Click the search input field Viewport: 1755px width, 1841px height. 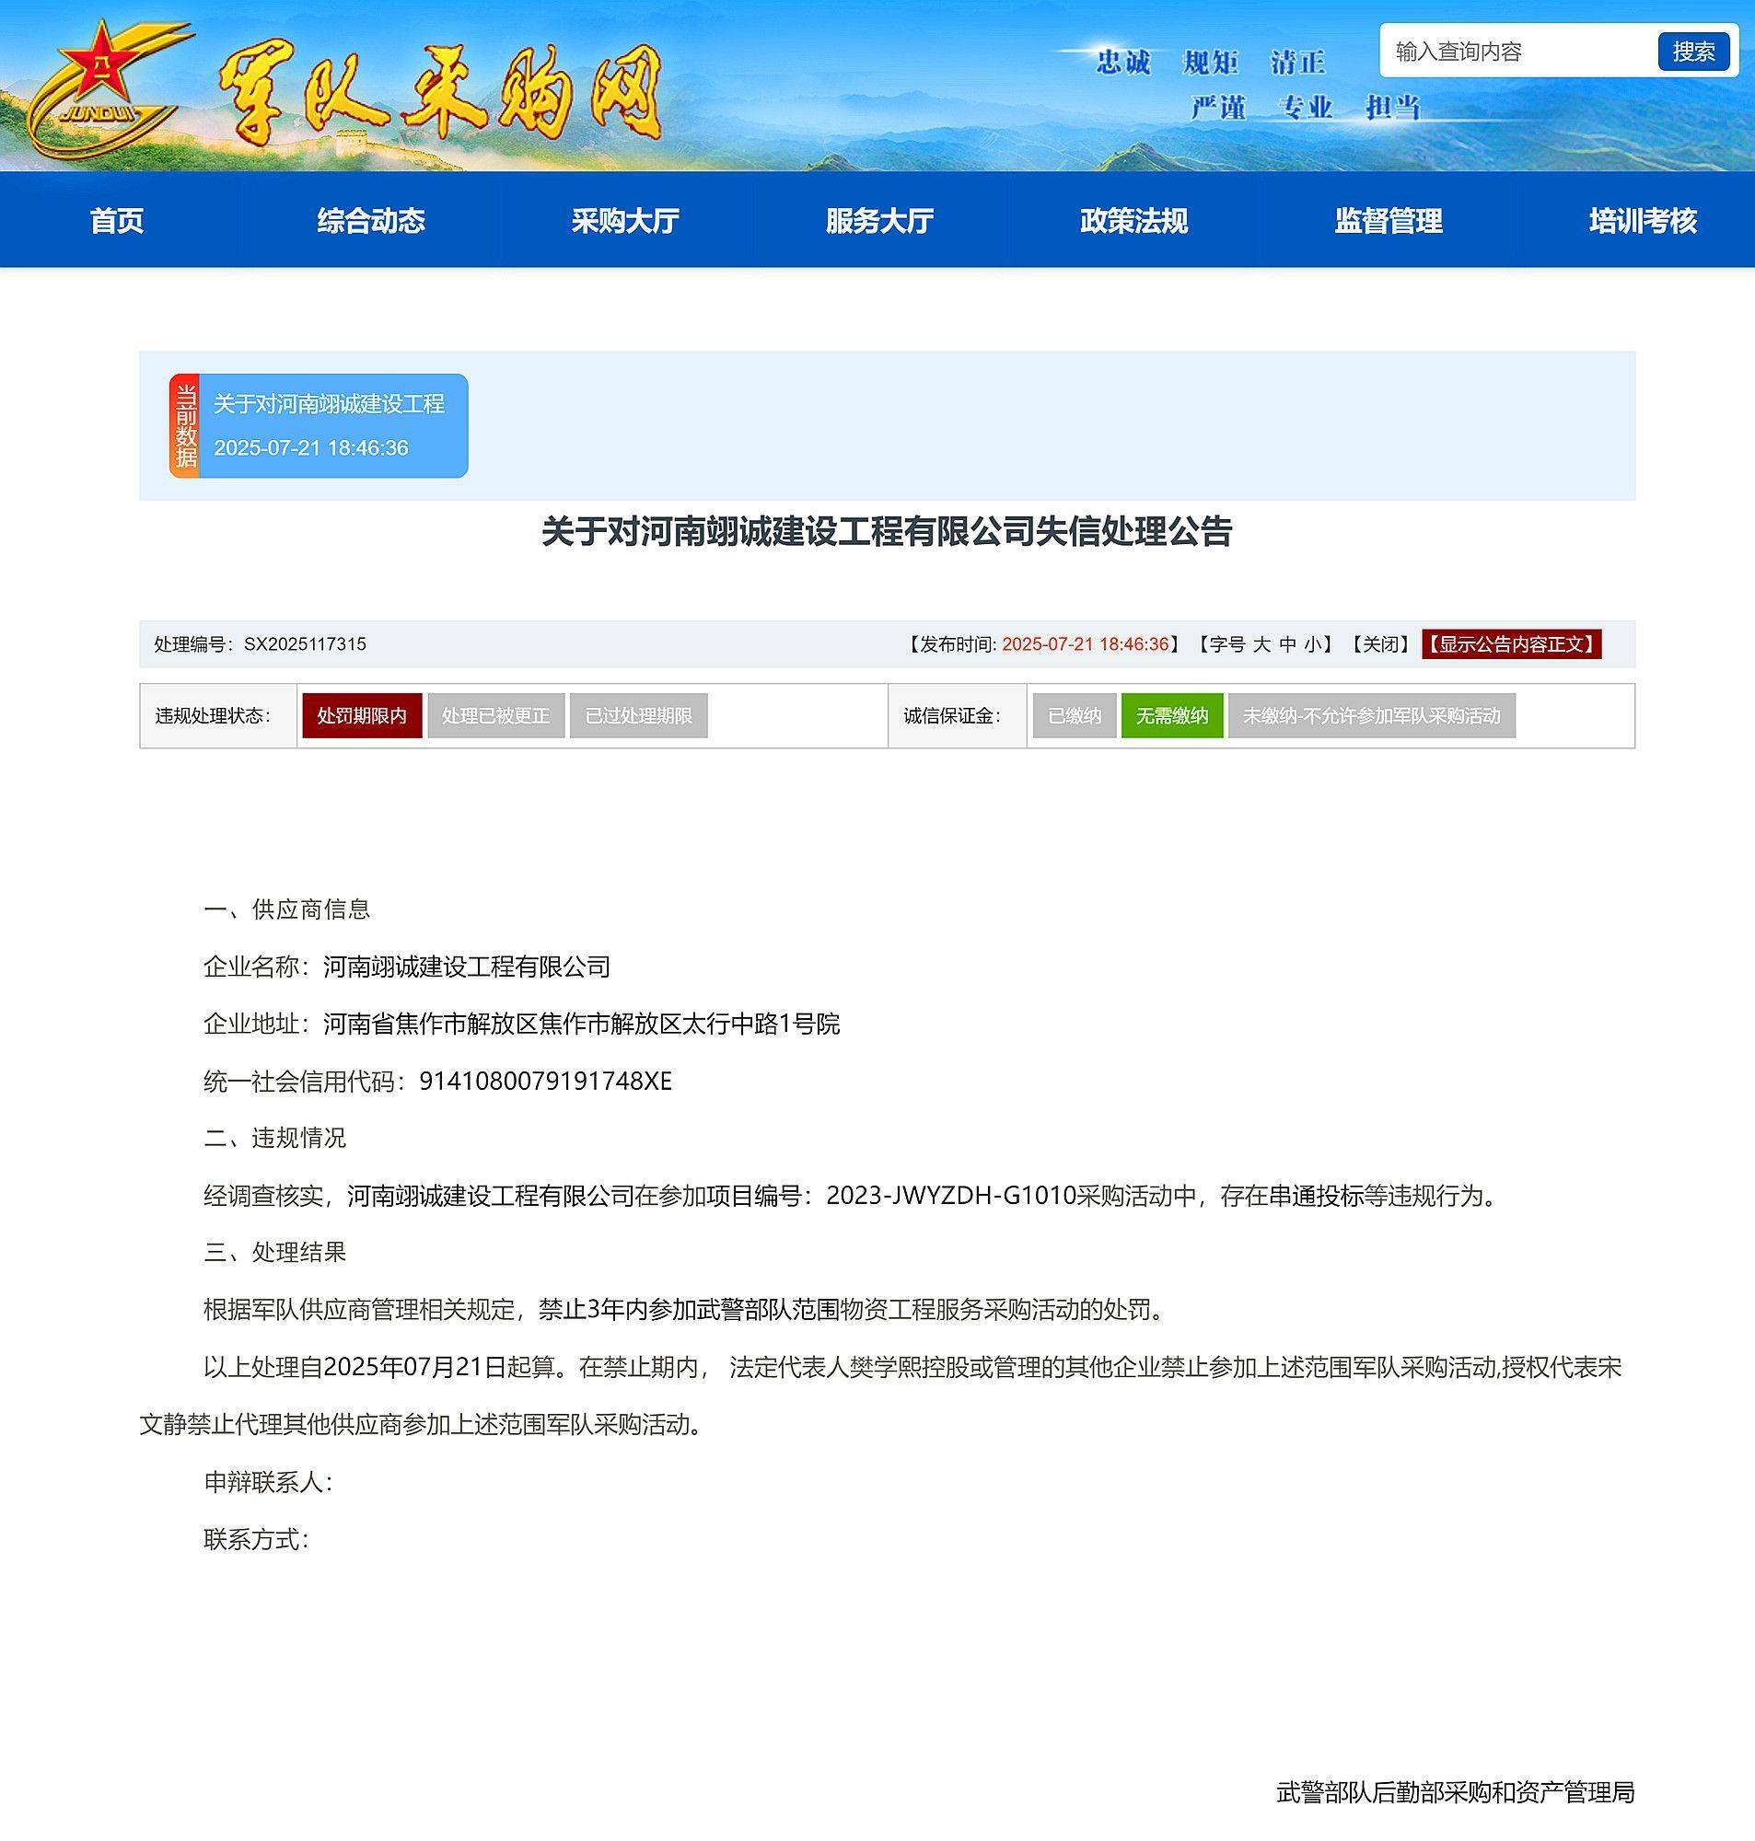[1517, 52]
